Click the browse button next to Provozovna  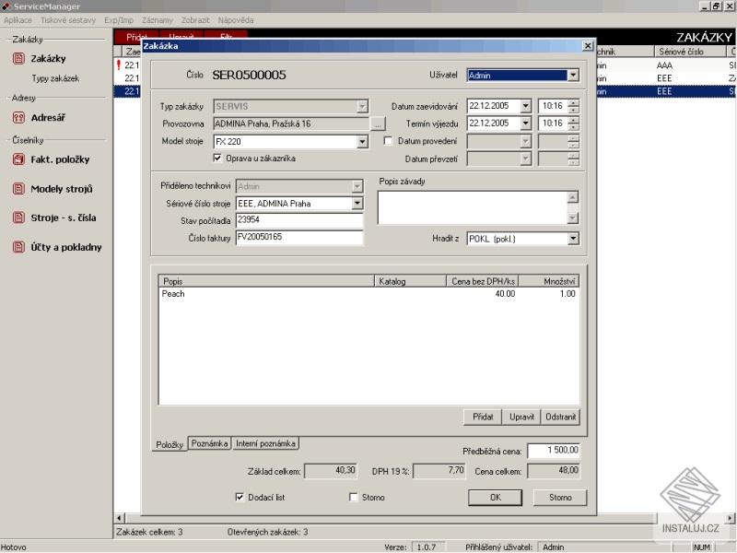pyautogui.click(x=378, y=124)
